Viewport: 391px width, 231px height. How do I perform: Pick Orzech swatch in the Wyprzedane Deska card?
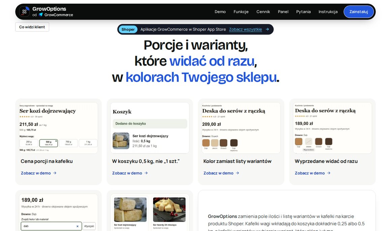coord(319,142)
